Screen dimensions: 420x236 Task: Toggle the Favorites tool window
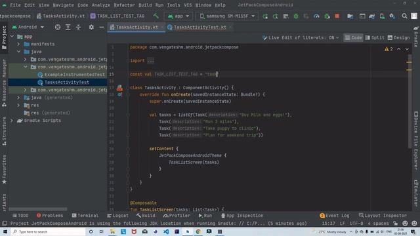(4, 169)
